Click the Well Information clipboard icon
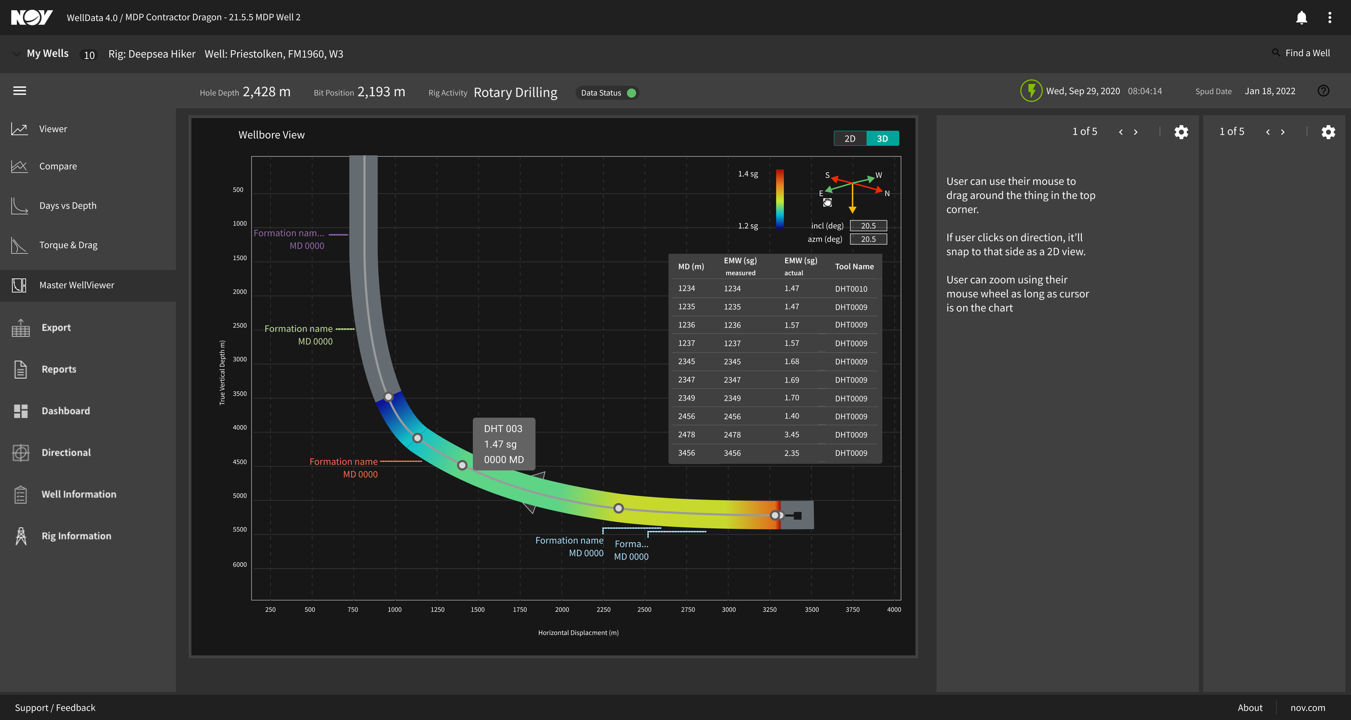This screenshot has width=1351, height=720. pyautogui.click(x=21, y=494)
